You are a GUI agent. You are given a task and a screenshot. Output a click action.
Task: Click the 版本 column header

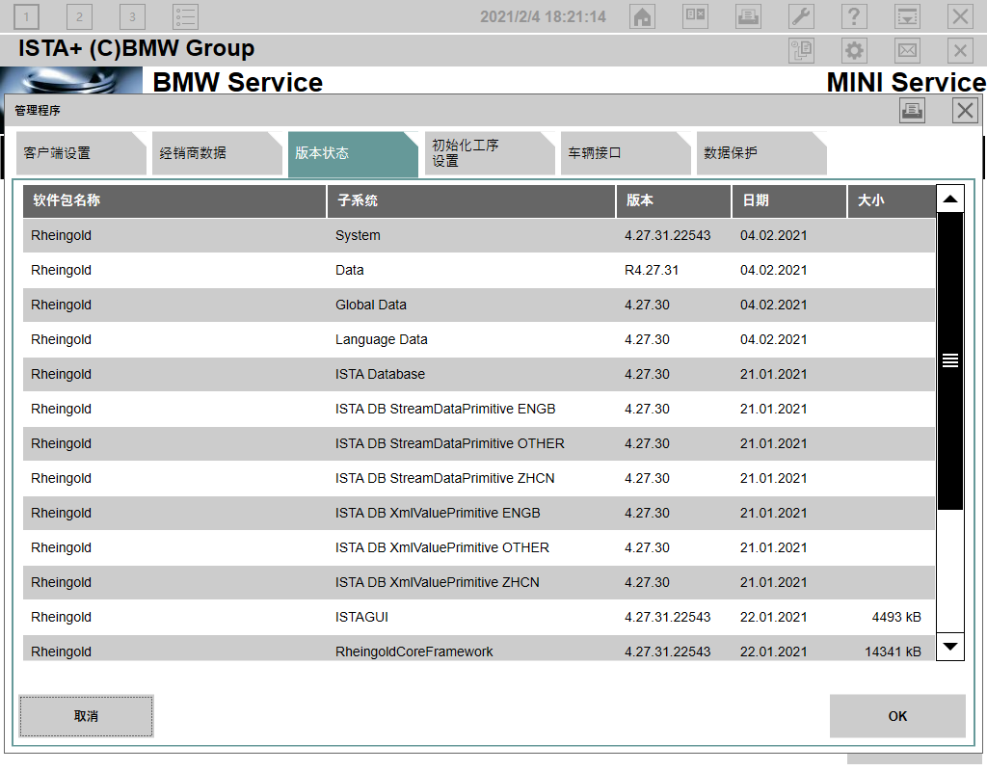pos(673,200)
